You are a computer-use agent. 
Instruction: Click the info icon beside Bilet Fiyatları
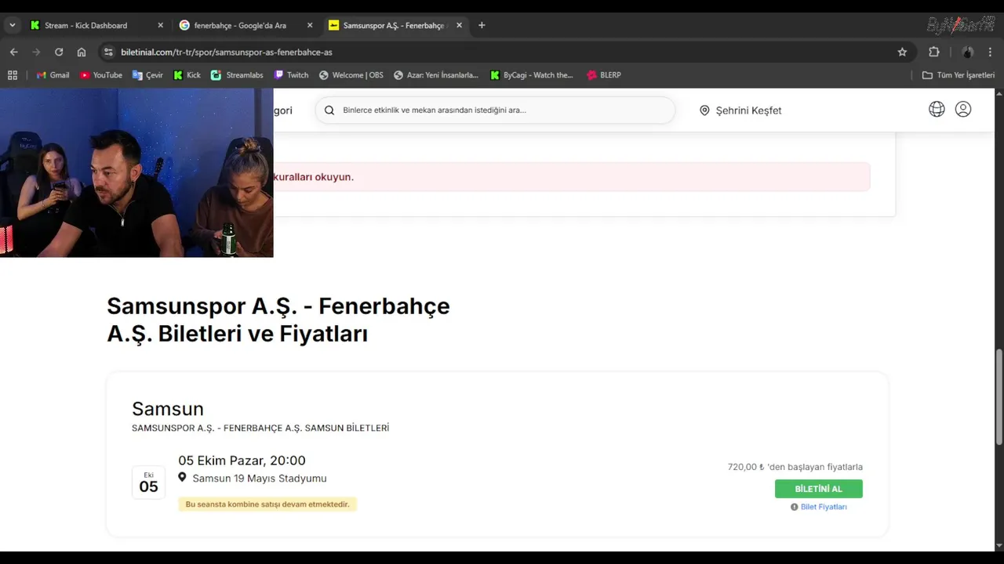(794, 507)
